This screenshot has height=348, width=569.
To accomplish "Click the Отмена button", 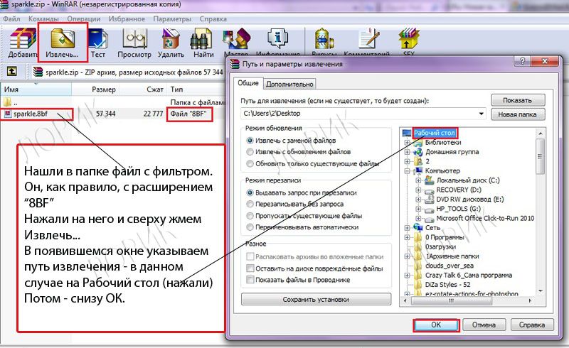I will (484, 325).
